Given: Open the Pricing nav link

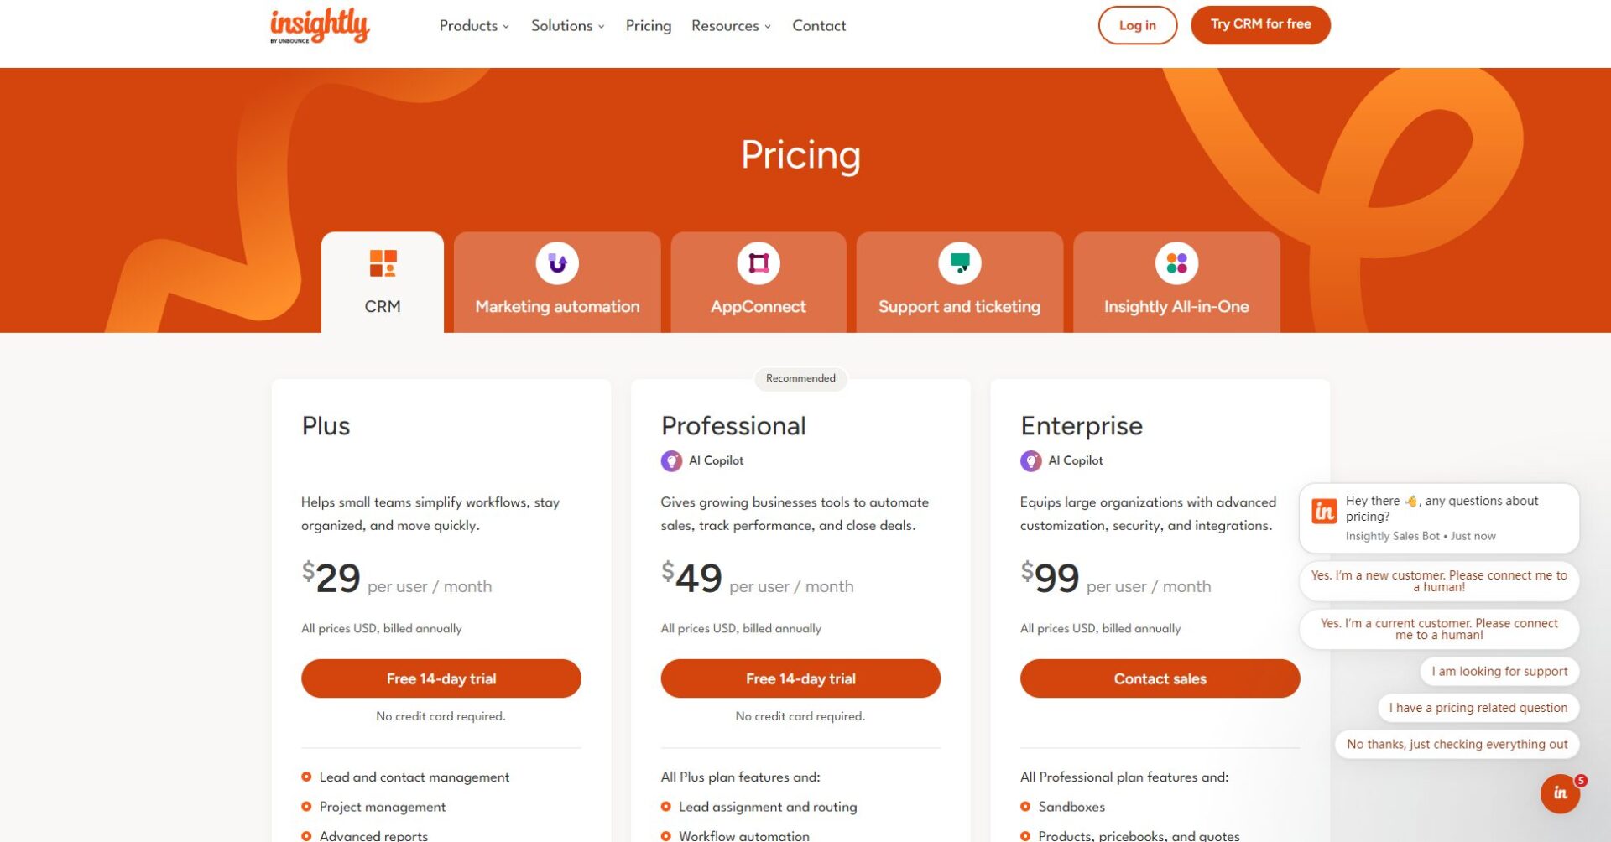Looking at the screenshot, I should pyautogui.click(x=649, y=26).
